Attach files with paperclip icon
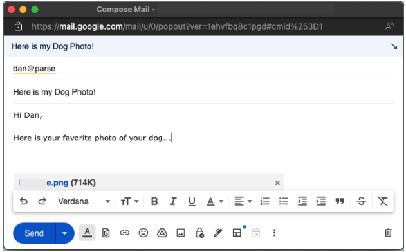 [x=106, y=233]
